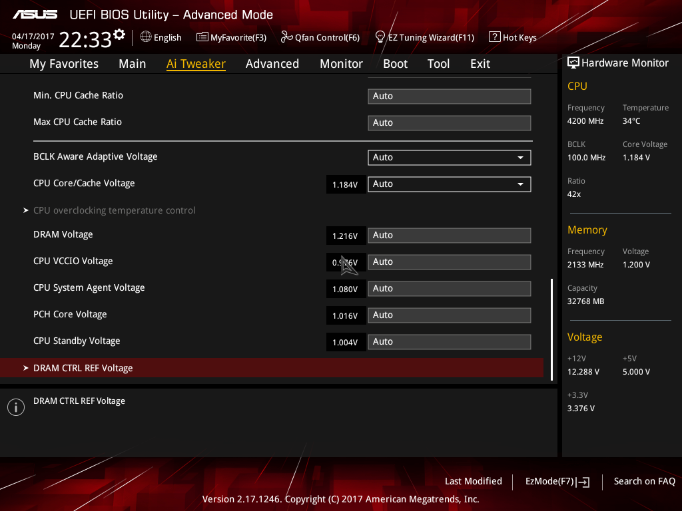The image size is (682, 511).
Task: Open the My Favorites tab
Action: click(x=64, y=64)
